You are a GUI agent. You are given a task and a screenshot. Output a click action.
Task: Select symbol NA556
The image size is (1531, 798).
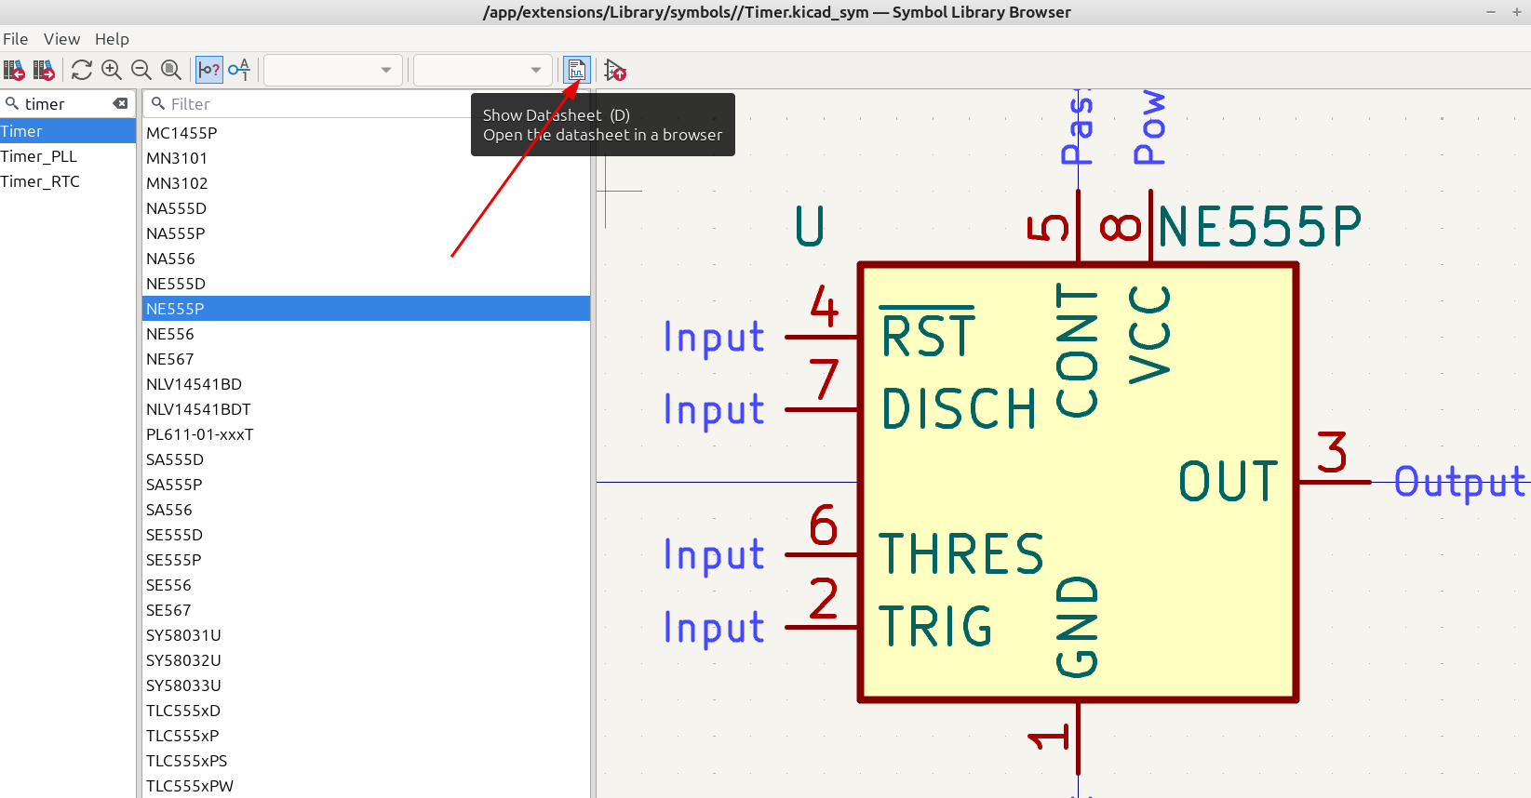[x=367, y=259]
